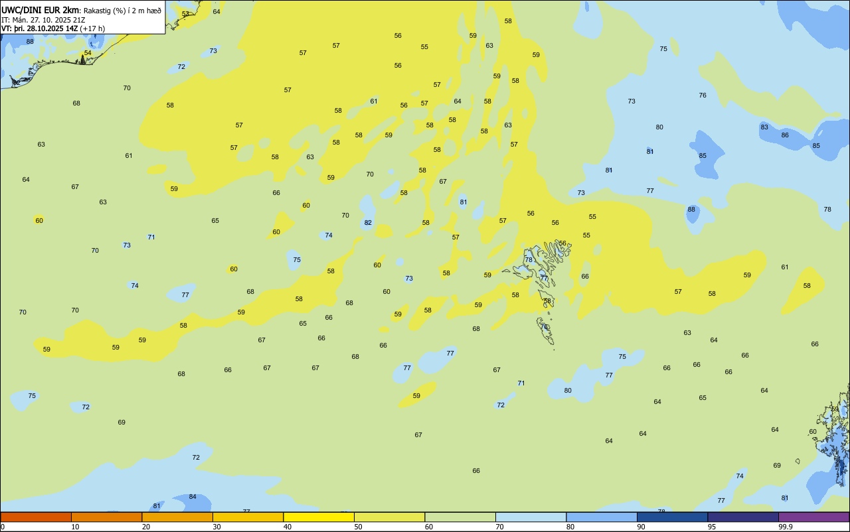The image size is (850, 532).
Task: Click the humidity value 86 on map
Action: click(785, 135)
